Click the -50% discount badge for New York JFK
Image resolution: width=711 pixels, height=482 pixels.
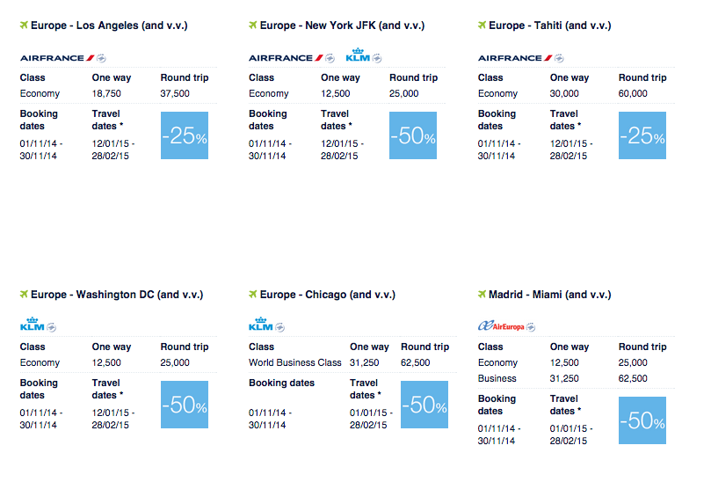[413, 135]
